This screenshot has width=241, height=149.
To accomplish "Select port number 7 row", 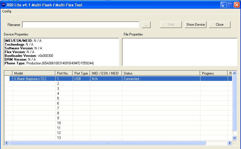I will [x=118, y=108].
